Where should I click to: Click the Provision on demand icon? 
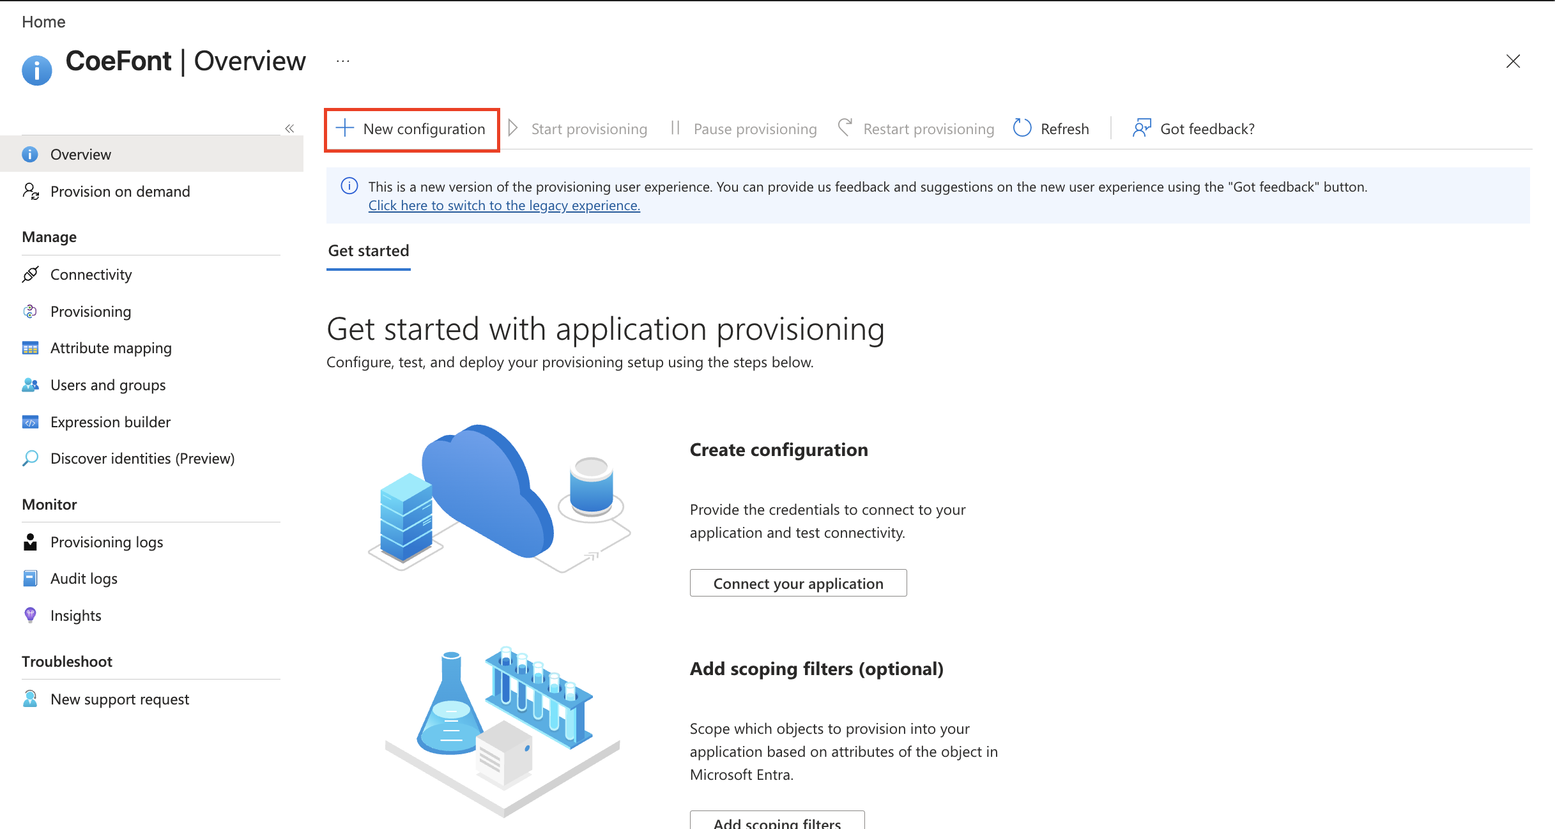tap(30, 192)
